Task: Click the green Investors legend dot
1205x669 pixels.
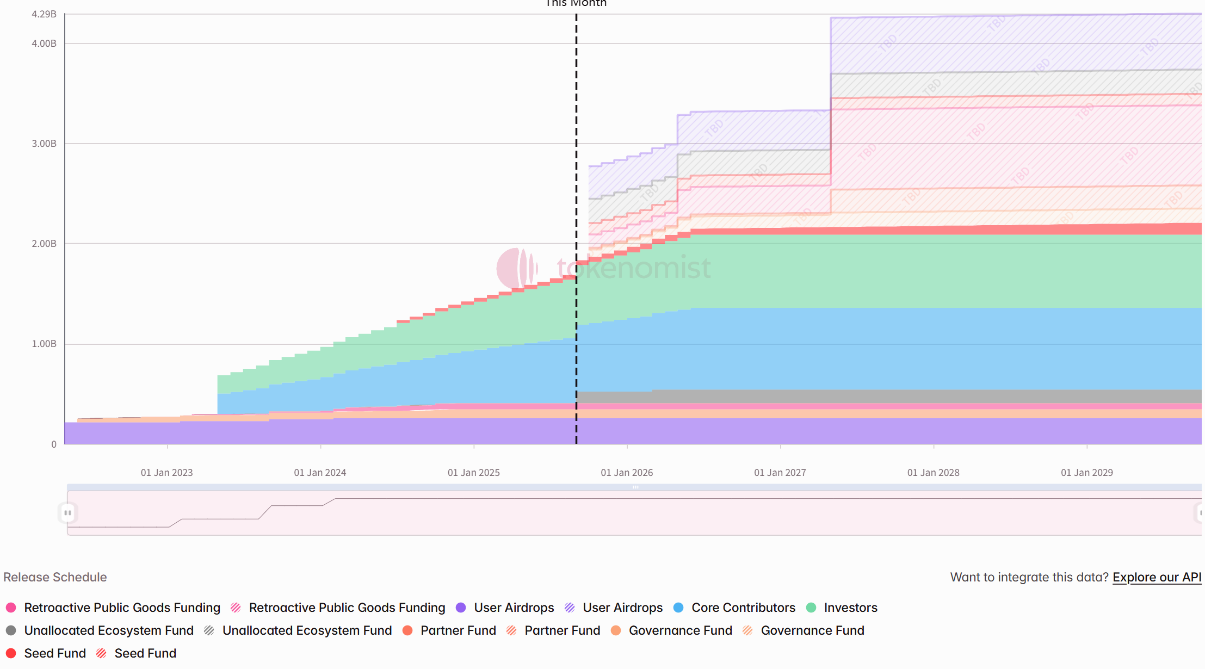Action: click(811, 608)
